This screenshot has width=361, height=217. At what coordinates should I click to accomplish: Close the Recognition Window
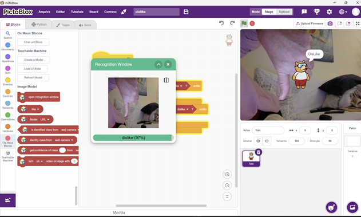coord(168,65)
